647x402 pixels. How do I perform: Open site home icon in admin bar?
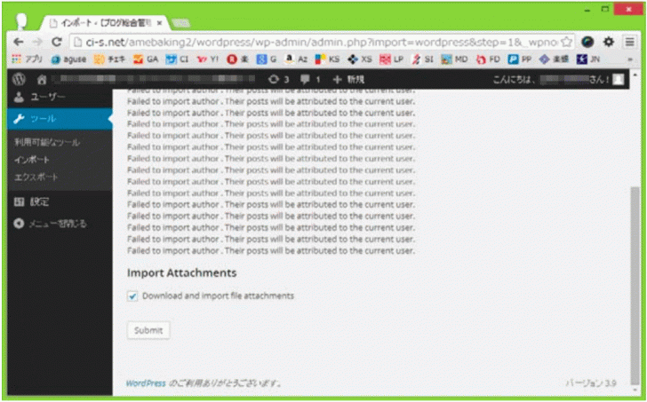(41, 79)
